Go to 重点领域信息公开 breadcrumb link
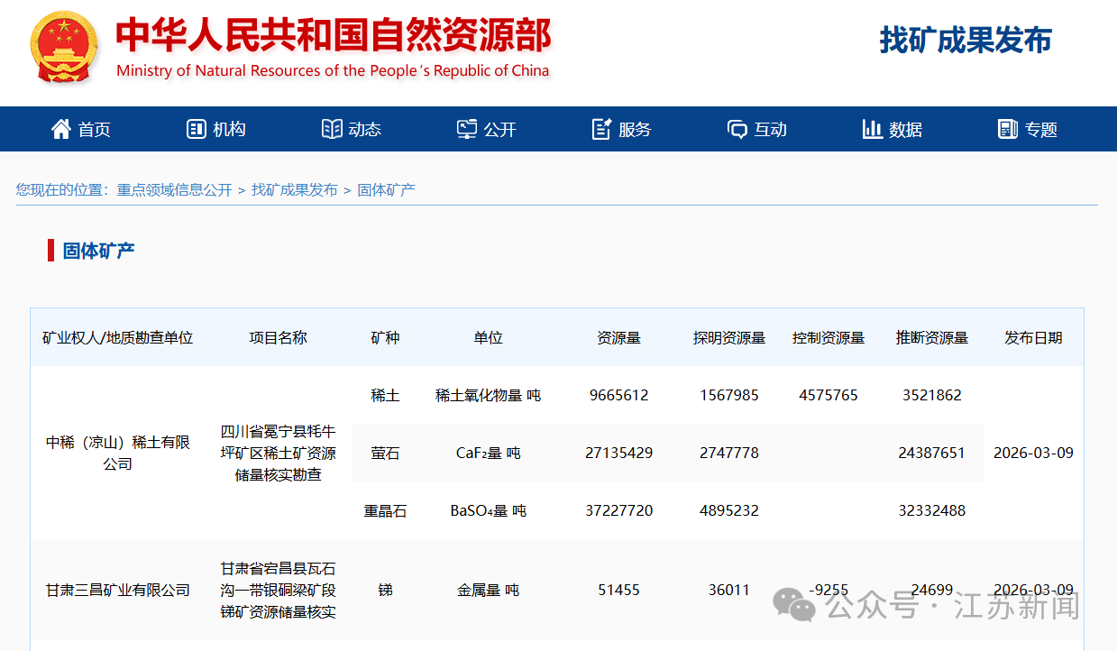 [174, 190]
